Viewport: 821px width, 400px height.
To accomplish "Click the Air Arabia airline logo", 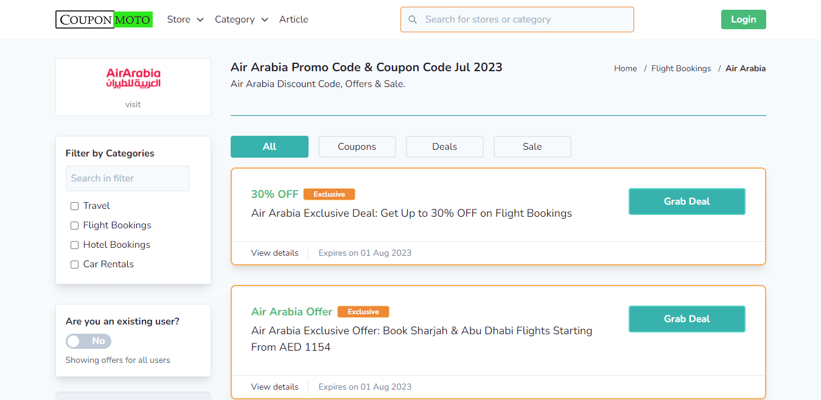I will tap(133, 79).
